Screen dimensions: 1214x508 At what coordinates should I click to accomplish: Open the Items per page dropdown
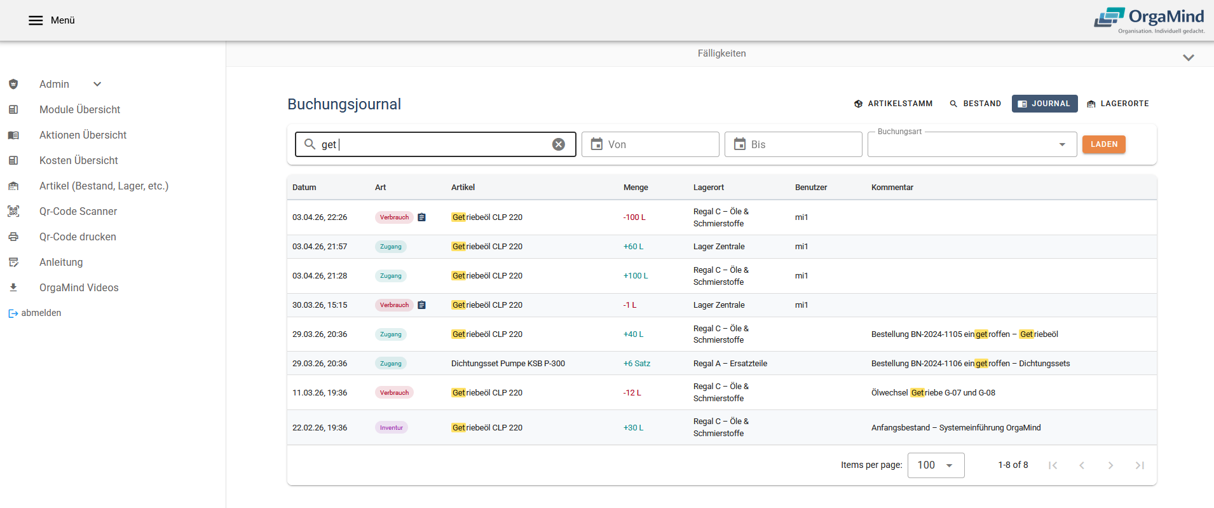coord(936,465)
